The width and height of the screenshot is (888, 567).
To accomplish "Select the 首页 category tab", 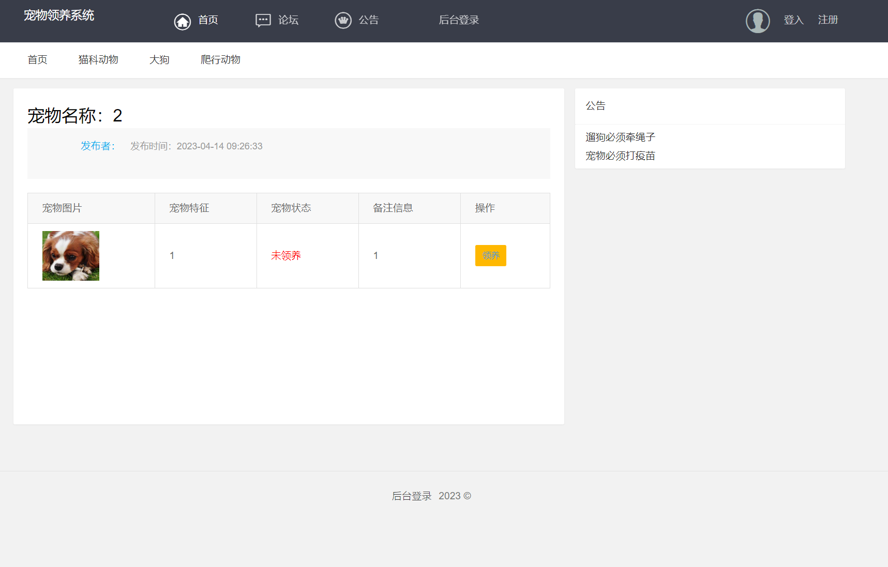I will [x=37, y=60].
